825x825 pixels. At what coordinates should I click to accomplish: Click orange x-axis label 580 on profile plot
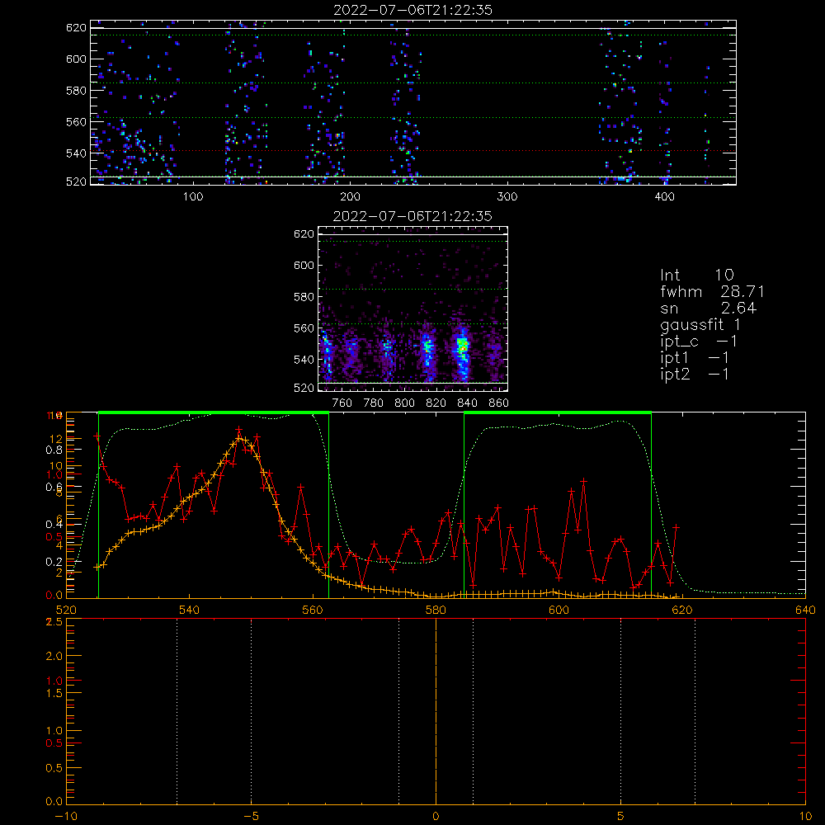436,610
